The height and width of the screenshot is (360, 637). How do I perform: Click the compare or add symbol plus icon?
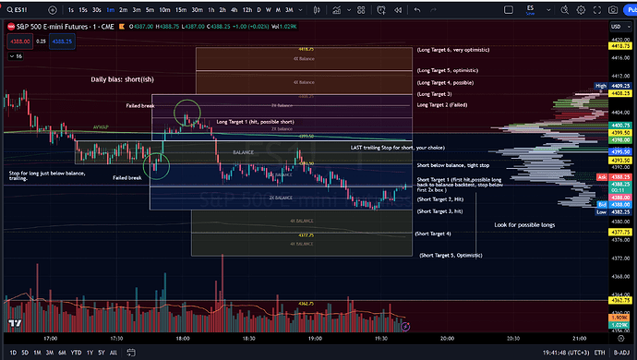tap(53, 10)
